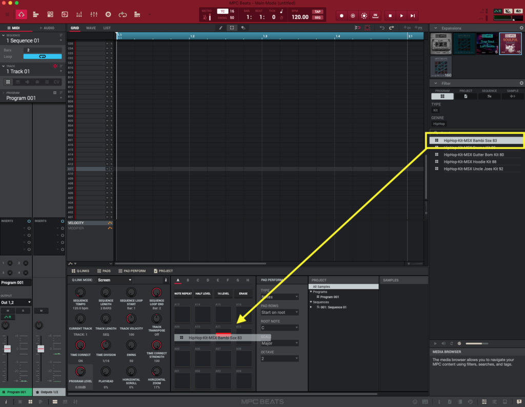
Task: Open Pad Mixer mode icon
Action: 79,14
